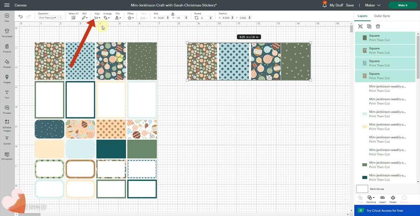The width and height of the screenshot is (420, 216).
Task: Delete selected layers with trash icon
Action: point(378,26)
